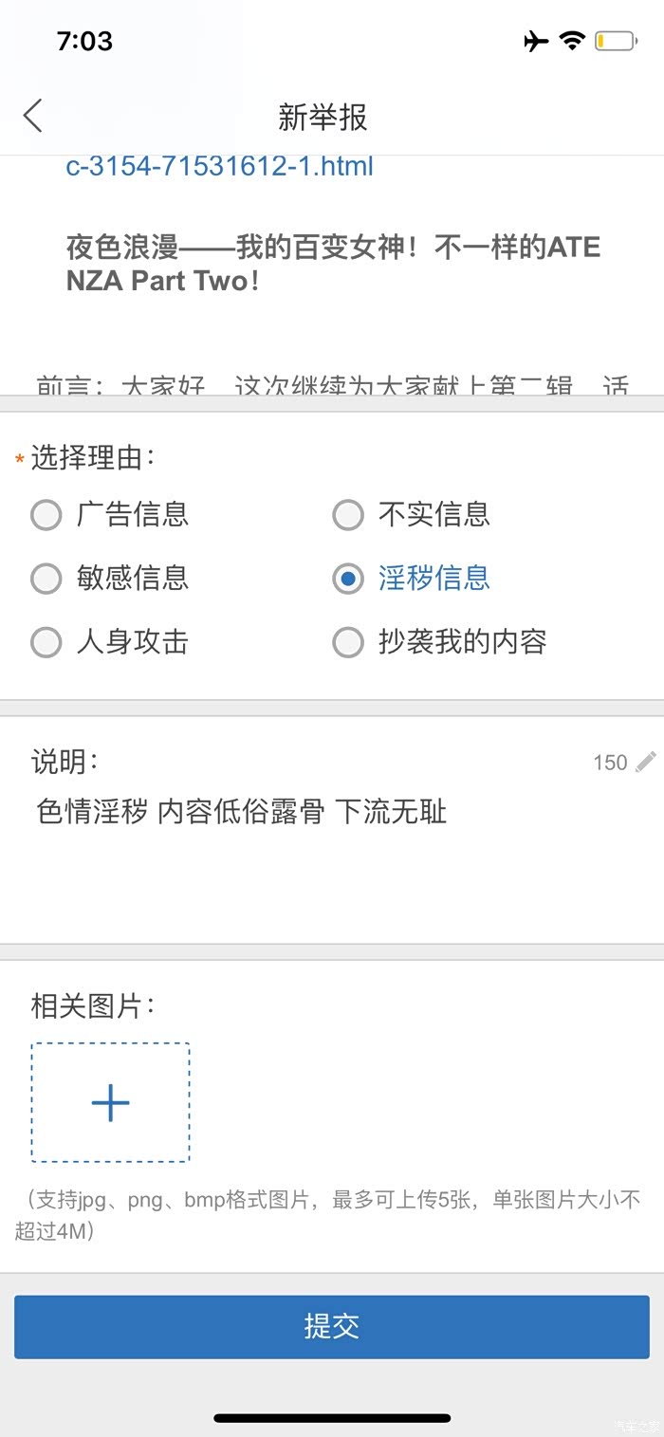Image resolution: width=664 pixels, height=1437 pixels.
Task: Choose 人身攻击 as the reason
Action: [x=46, y=643]
